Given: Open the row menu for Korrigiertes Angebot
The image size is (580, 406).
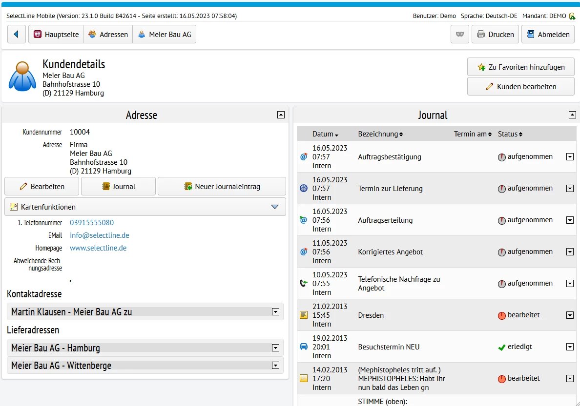Looking at the screenshot, I should tap(570, 252).
